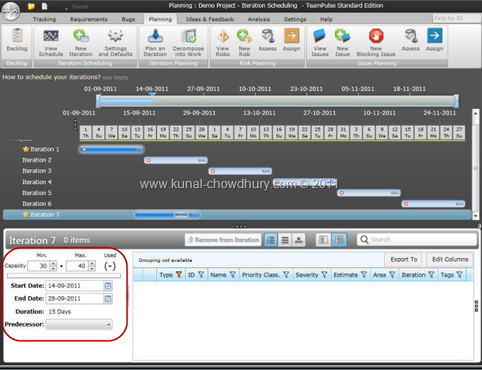Image resolution: width=482 pixels, height=370 pixels.
Task: Switch to the Requirements tab
Action: tap(89, 19)
